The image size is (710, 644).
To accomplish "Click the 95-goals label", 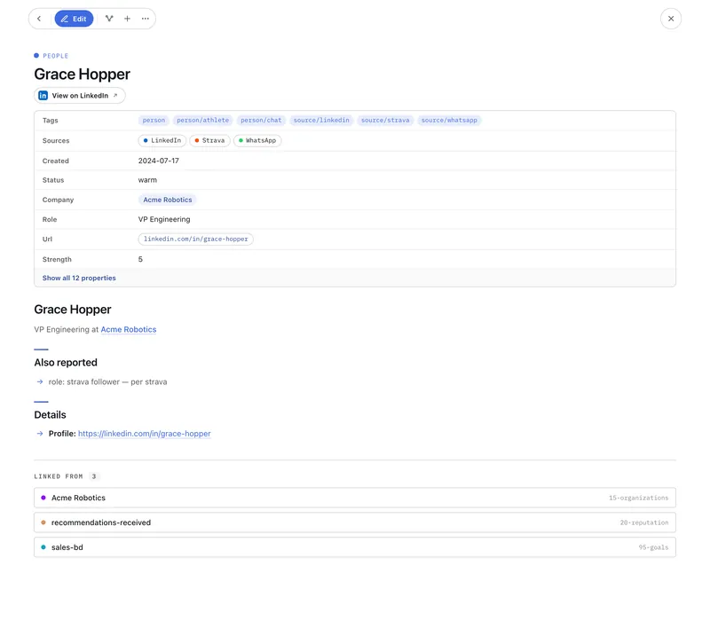I will 653,547.
